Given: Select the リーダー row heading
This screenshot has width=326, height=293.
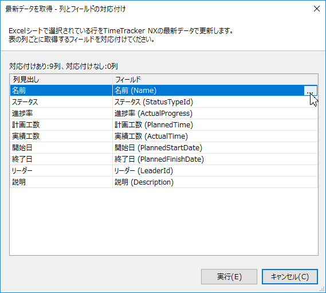Looking at the screenshot, I should (61, 171).
